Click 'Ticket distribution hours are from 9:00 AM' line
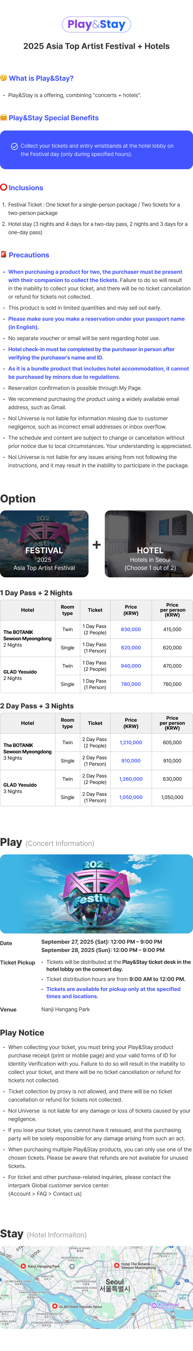Screen dimensions: 193x1351 coord(116,979)
